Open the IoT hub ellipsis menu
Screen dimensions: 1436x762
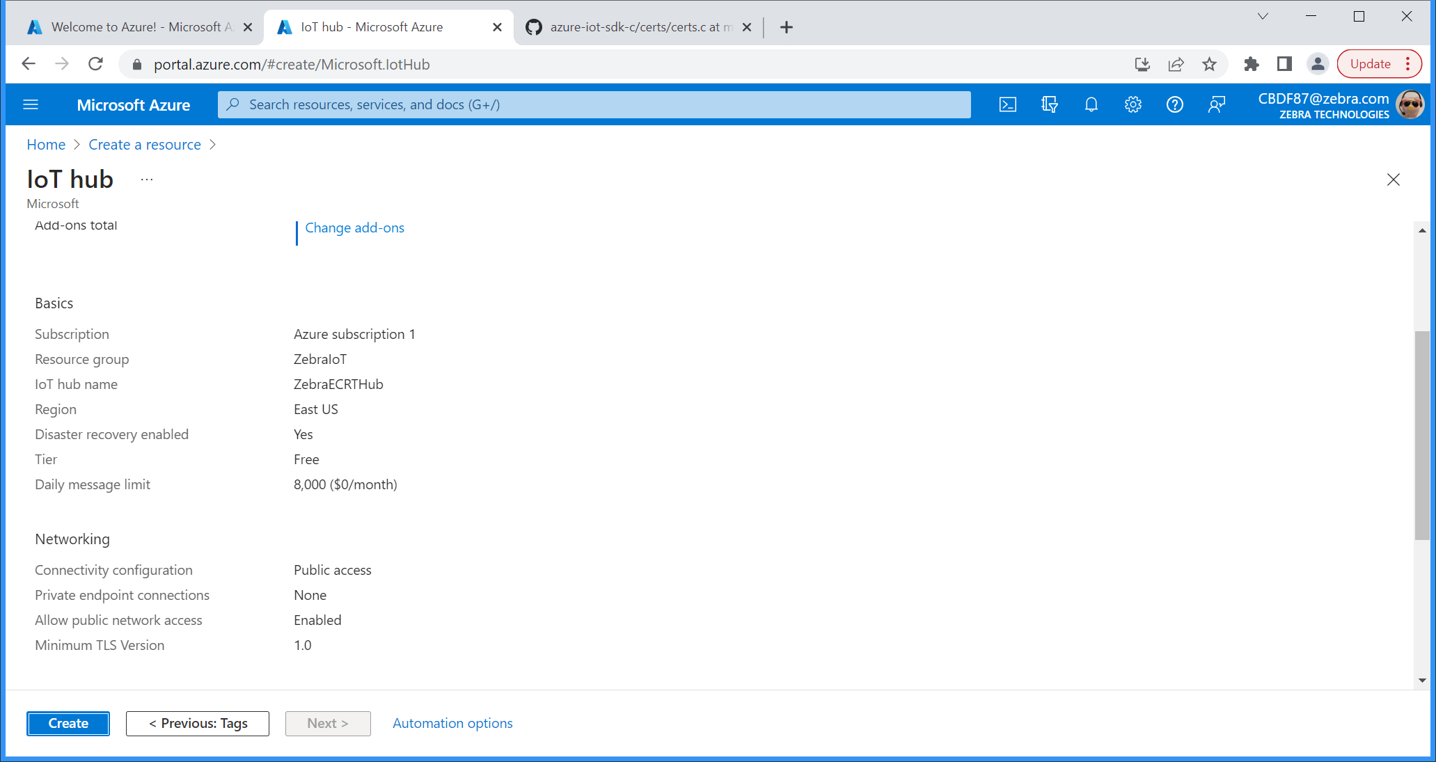[146, 180]
